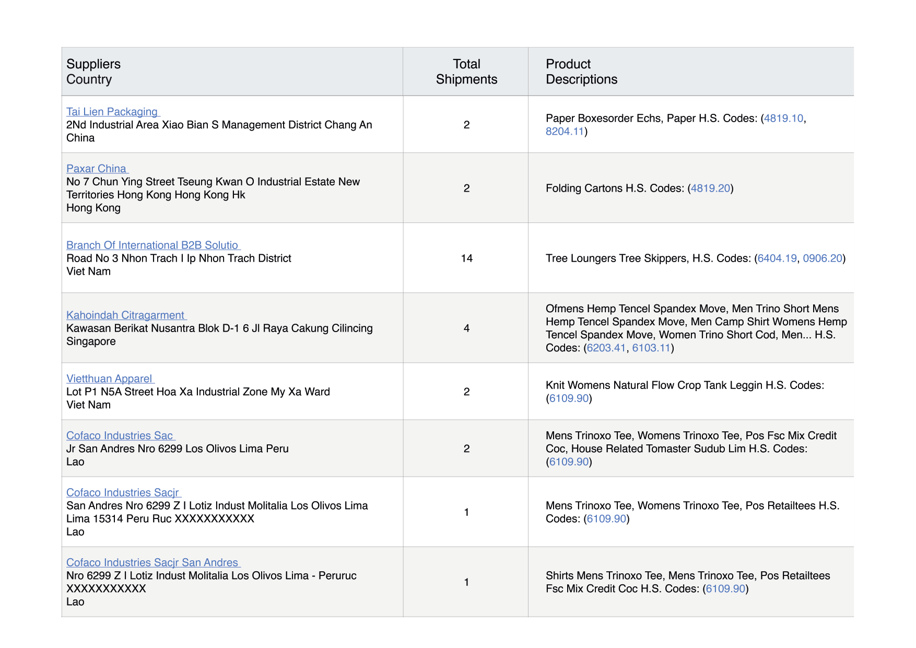Viewport: 916px width, 648px height.
Task: Click H.S. code 0906.20
Action: (x=823, y=258)
